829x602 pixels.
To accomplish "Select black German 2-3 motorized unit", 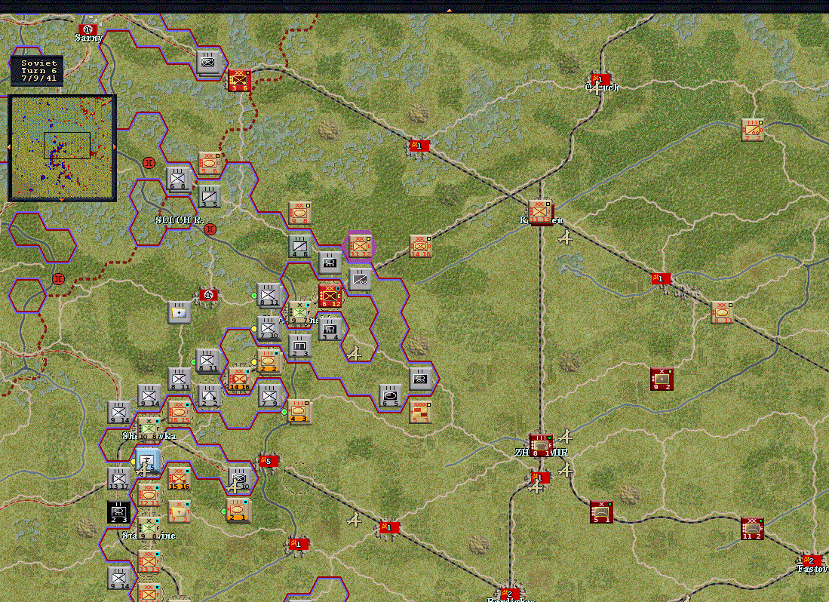I will (118, 511).
